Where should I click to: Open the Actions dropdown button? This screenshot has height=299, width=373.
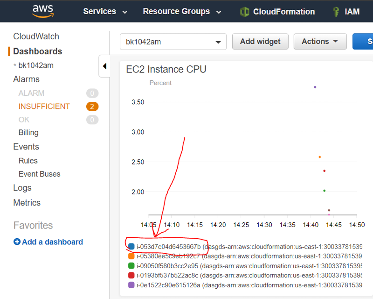pos(320,42)
